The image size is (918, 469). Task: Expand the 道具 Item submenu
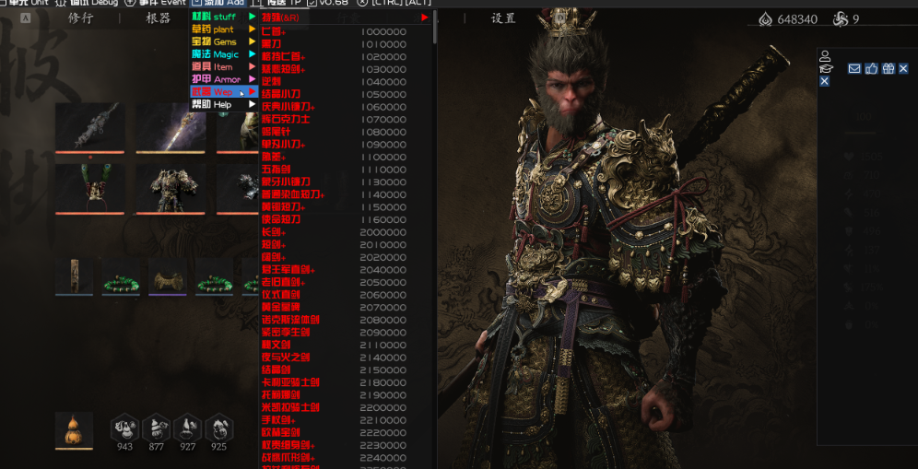tap(224, 66)
